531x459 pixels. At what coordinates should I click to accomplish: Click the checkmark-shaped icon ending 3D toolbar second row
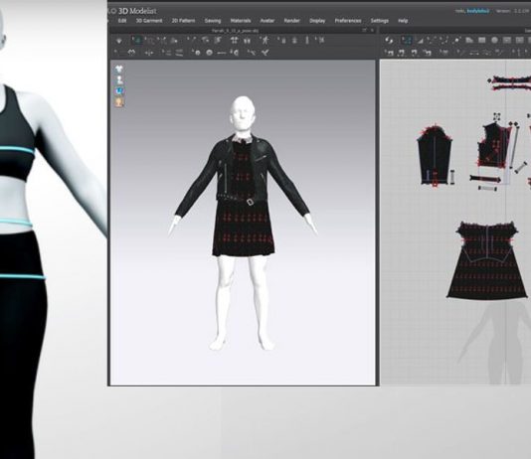(x=265, y=53)
